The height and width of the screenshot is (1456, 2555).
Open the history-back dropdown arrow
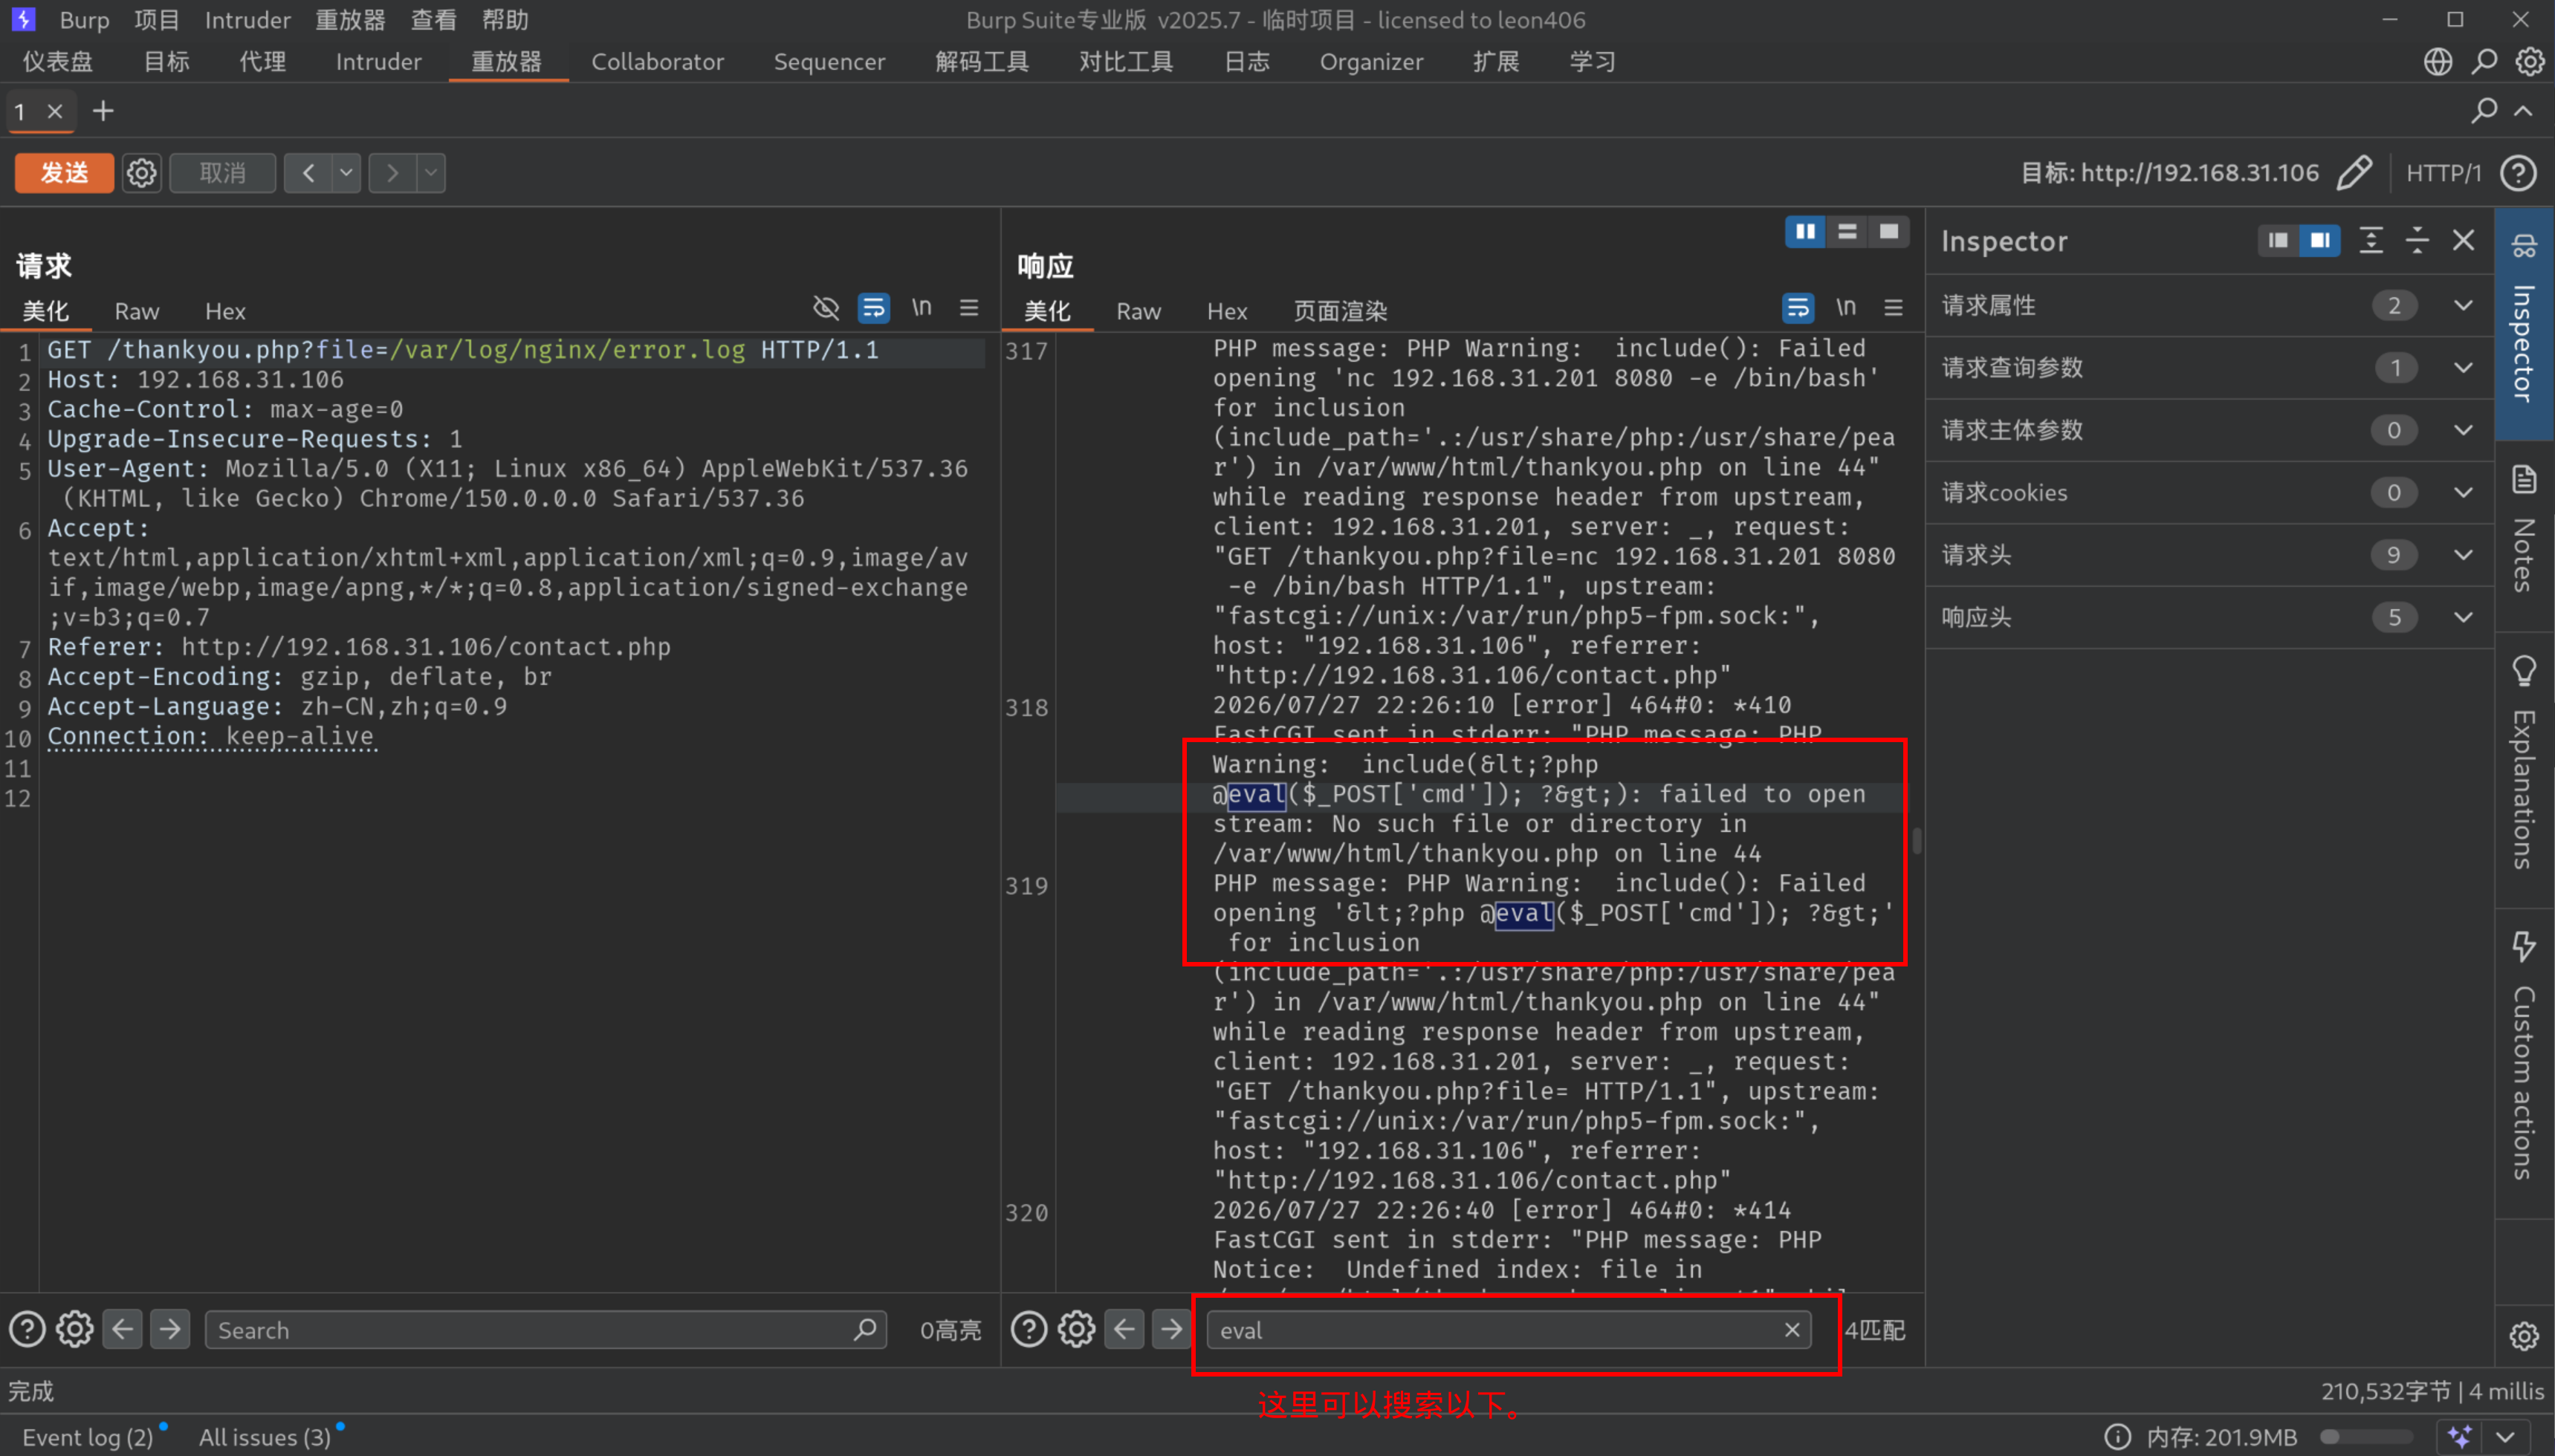pyautogui.click(x=346, y=173)
